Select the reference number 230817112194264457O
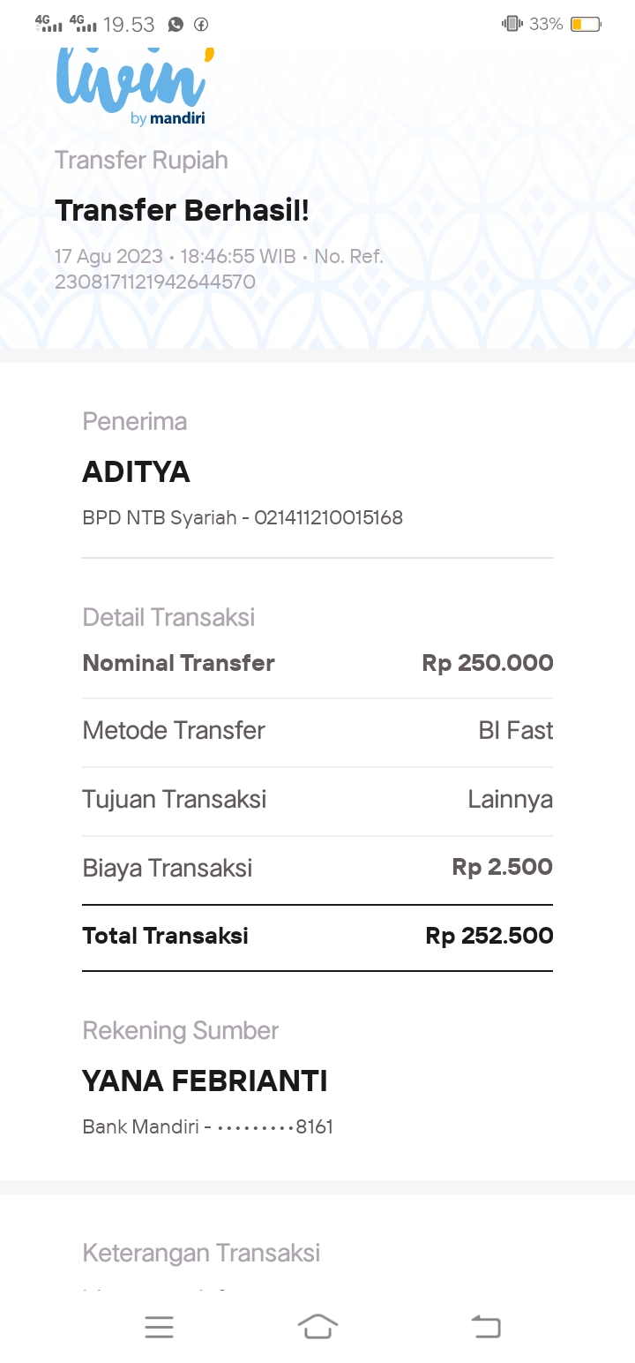635x1363 pixels. (155, 282)
